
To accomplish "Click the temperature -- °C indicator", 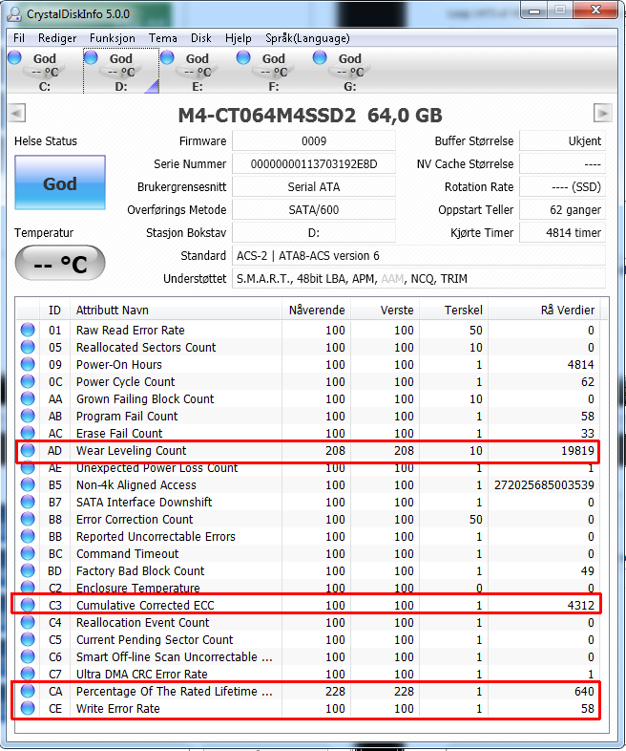I will coord(60,263).
